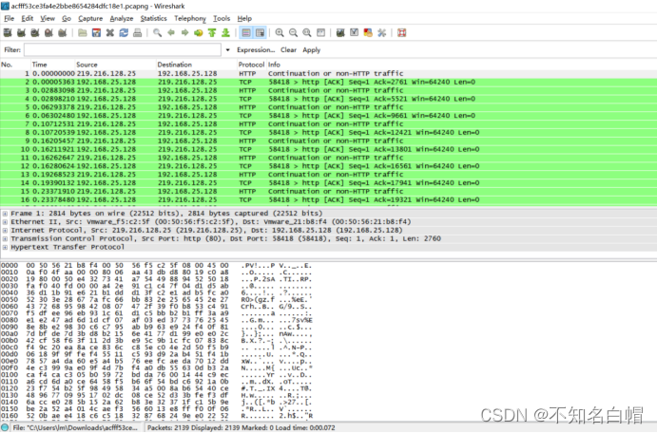Image resolution: width=657 pixels, height=433 pixels.
Task: Edit capture filters from toolbar
Action: [x=340, y=32]
